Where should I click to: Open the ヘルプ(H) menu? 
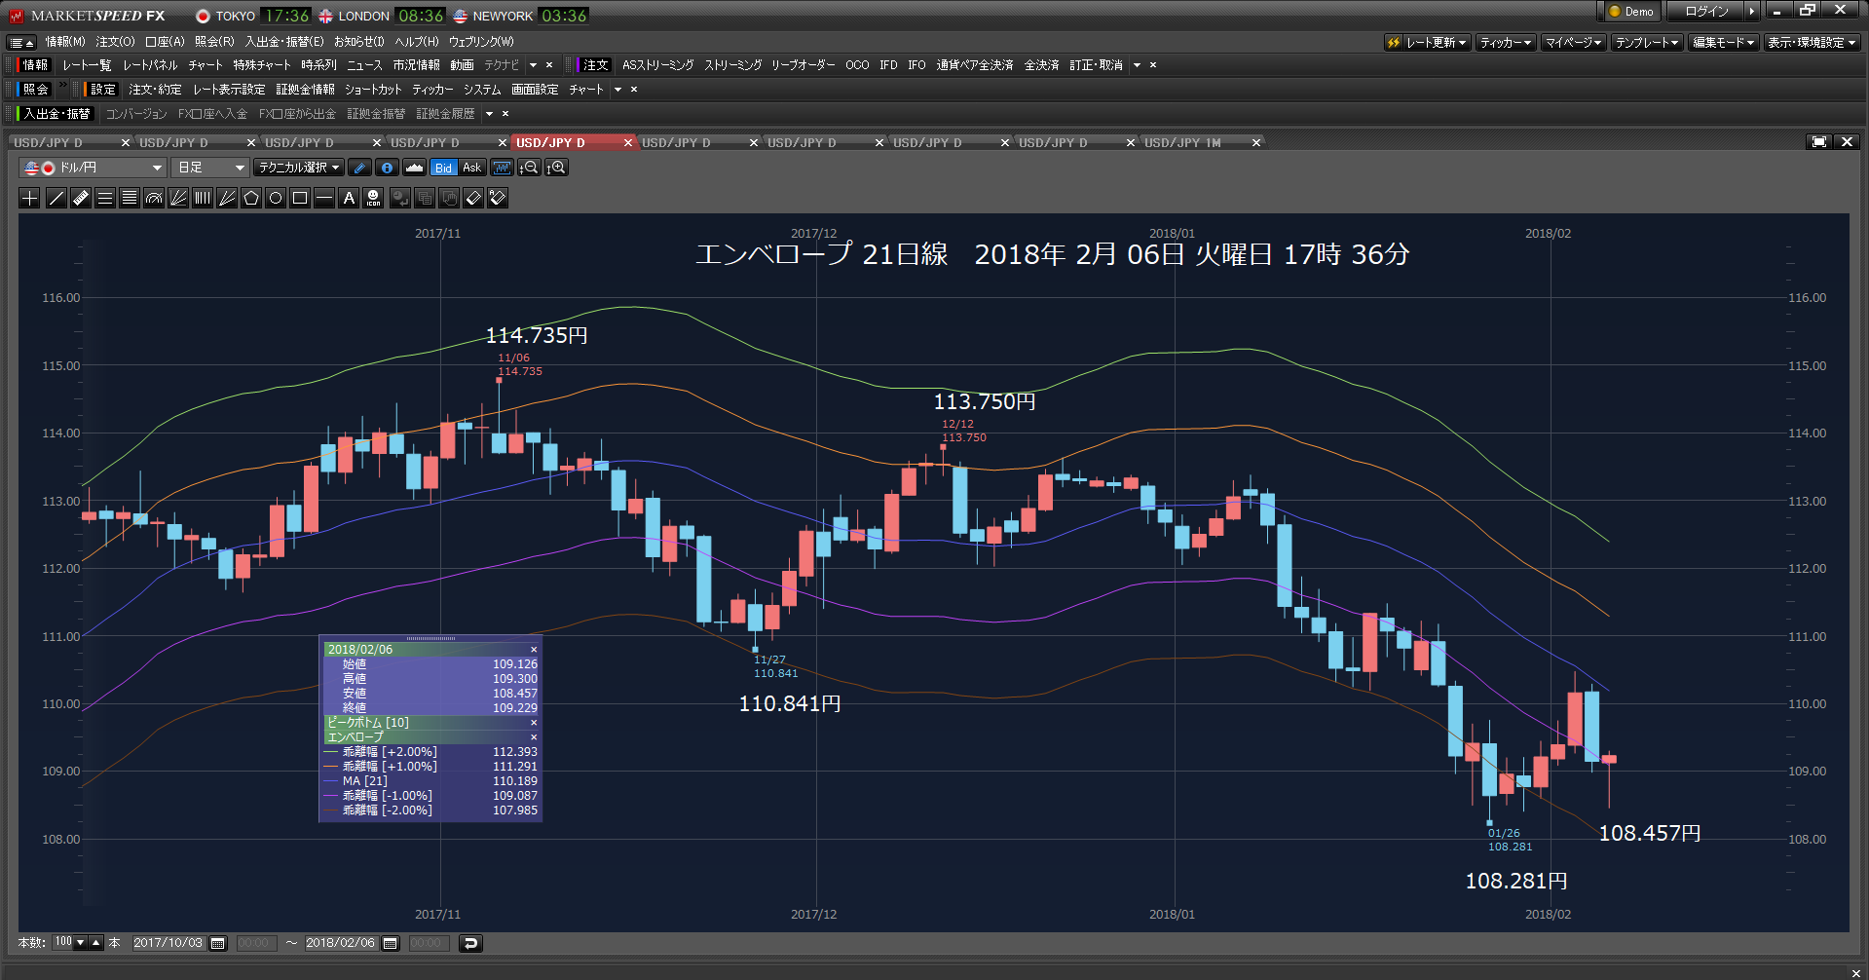[x=417, y=42]
